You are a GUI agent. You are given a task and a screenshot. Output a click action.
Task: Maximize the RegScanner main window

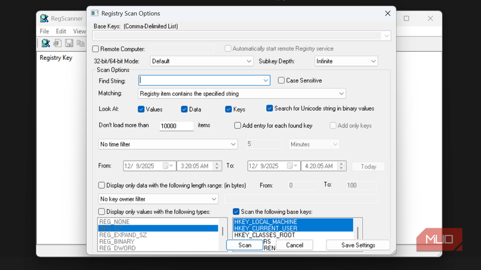406,19
